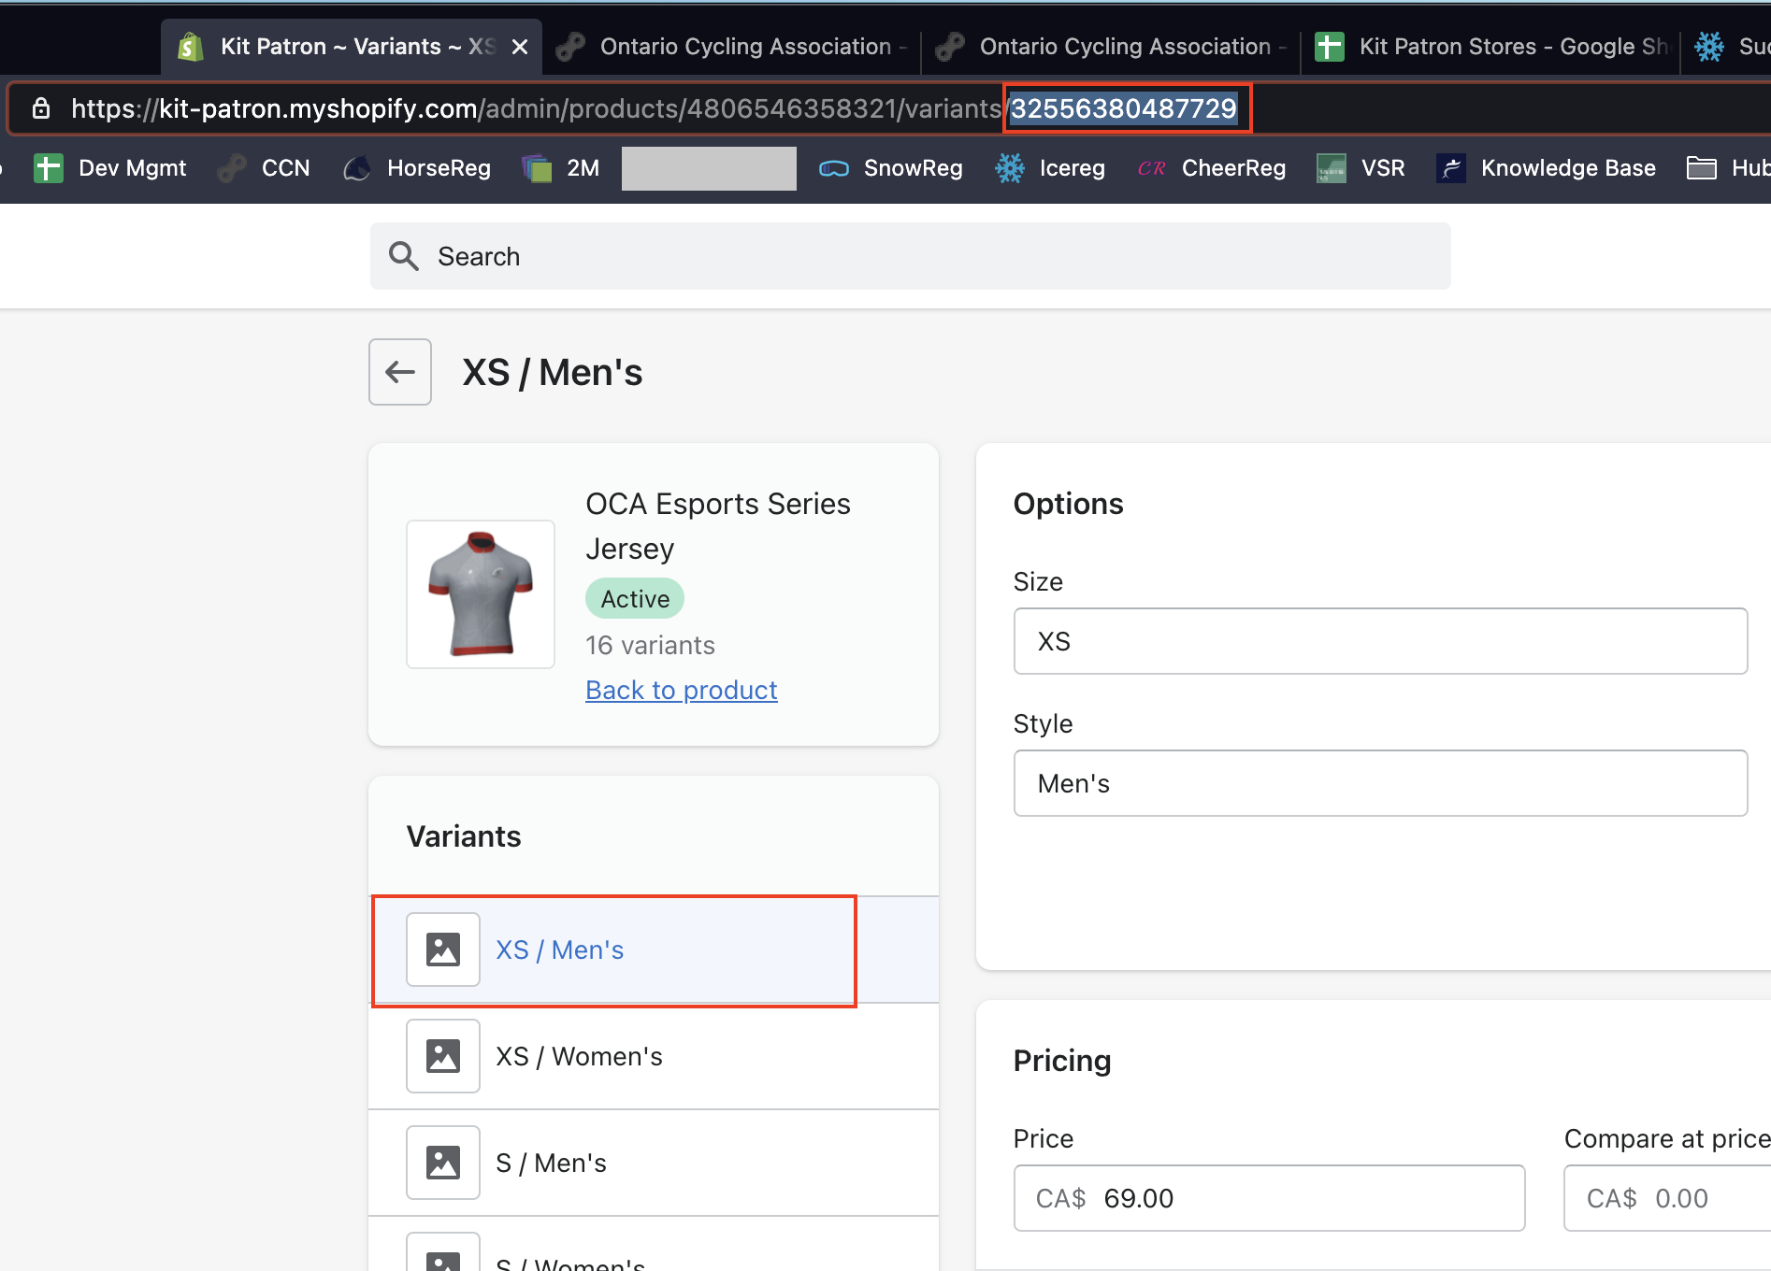The image size is (1771, 1271).
Task: Open the Hub bookmarks folder
Action: point(1728,168)
